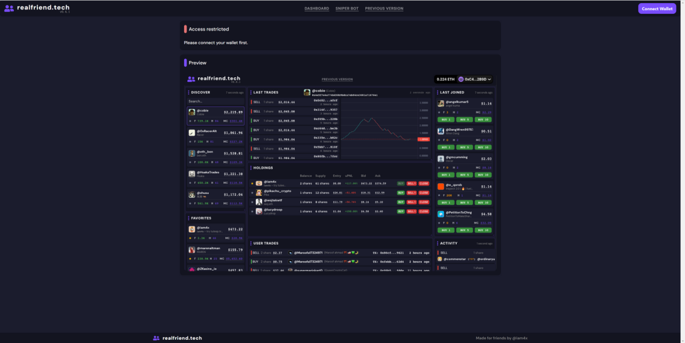The image size is (685, 343).
Task: Click the realfriend.tech logo inside the Preview image
Action: (214, 79)
